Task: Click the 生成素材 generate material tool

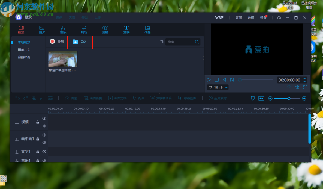Action: point(218,98)
